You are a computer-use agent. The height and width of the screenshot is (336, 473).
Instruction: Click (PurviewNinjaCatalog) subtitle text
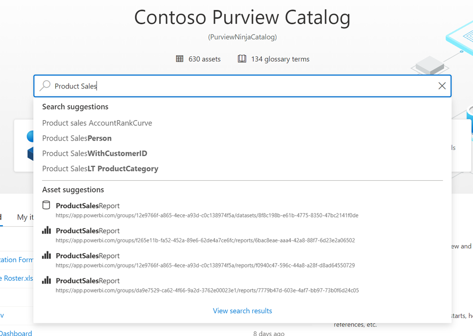[242, 37]
